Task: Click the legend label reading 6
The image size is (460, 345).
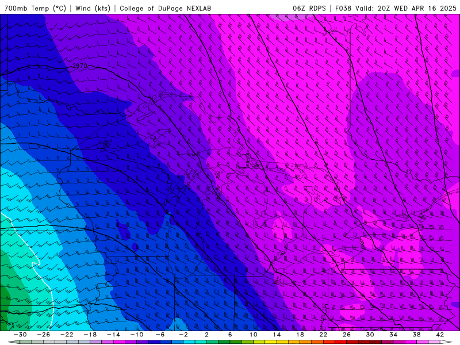Action: [230, 335]
